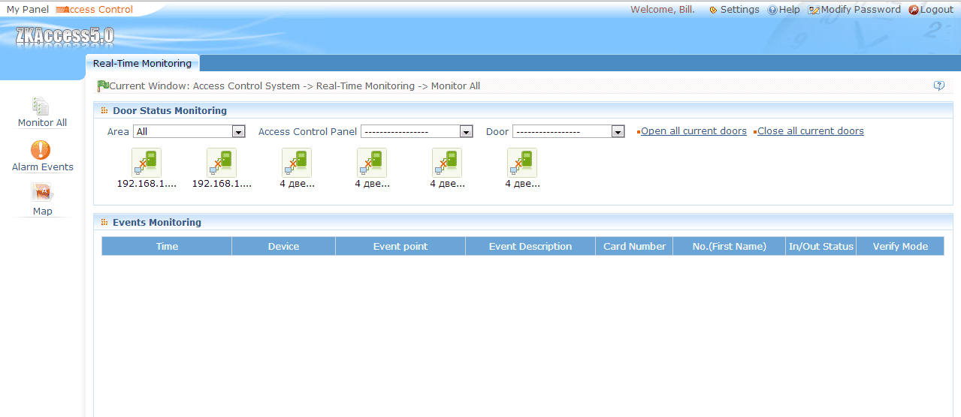Click the ZKAccess5.0 logo
Screen dimensions: 961x417
(x=65, y=34)
